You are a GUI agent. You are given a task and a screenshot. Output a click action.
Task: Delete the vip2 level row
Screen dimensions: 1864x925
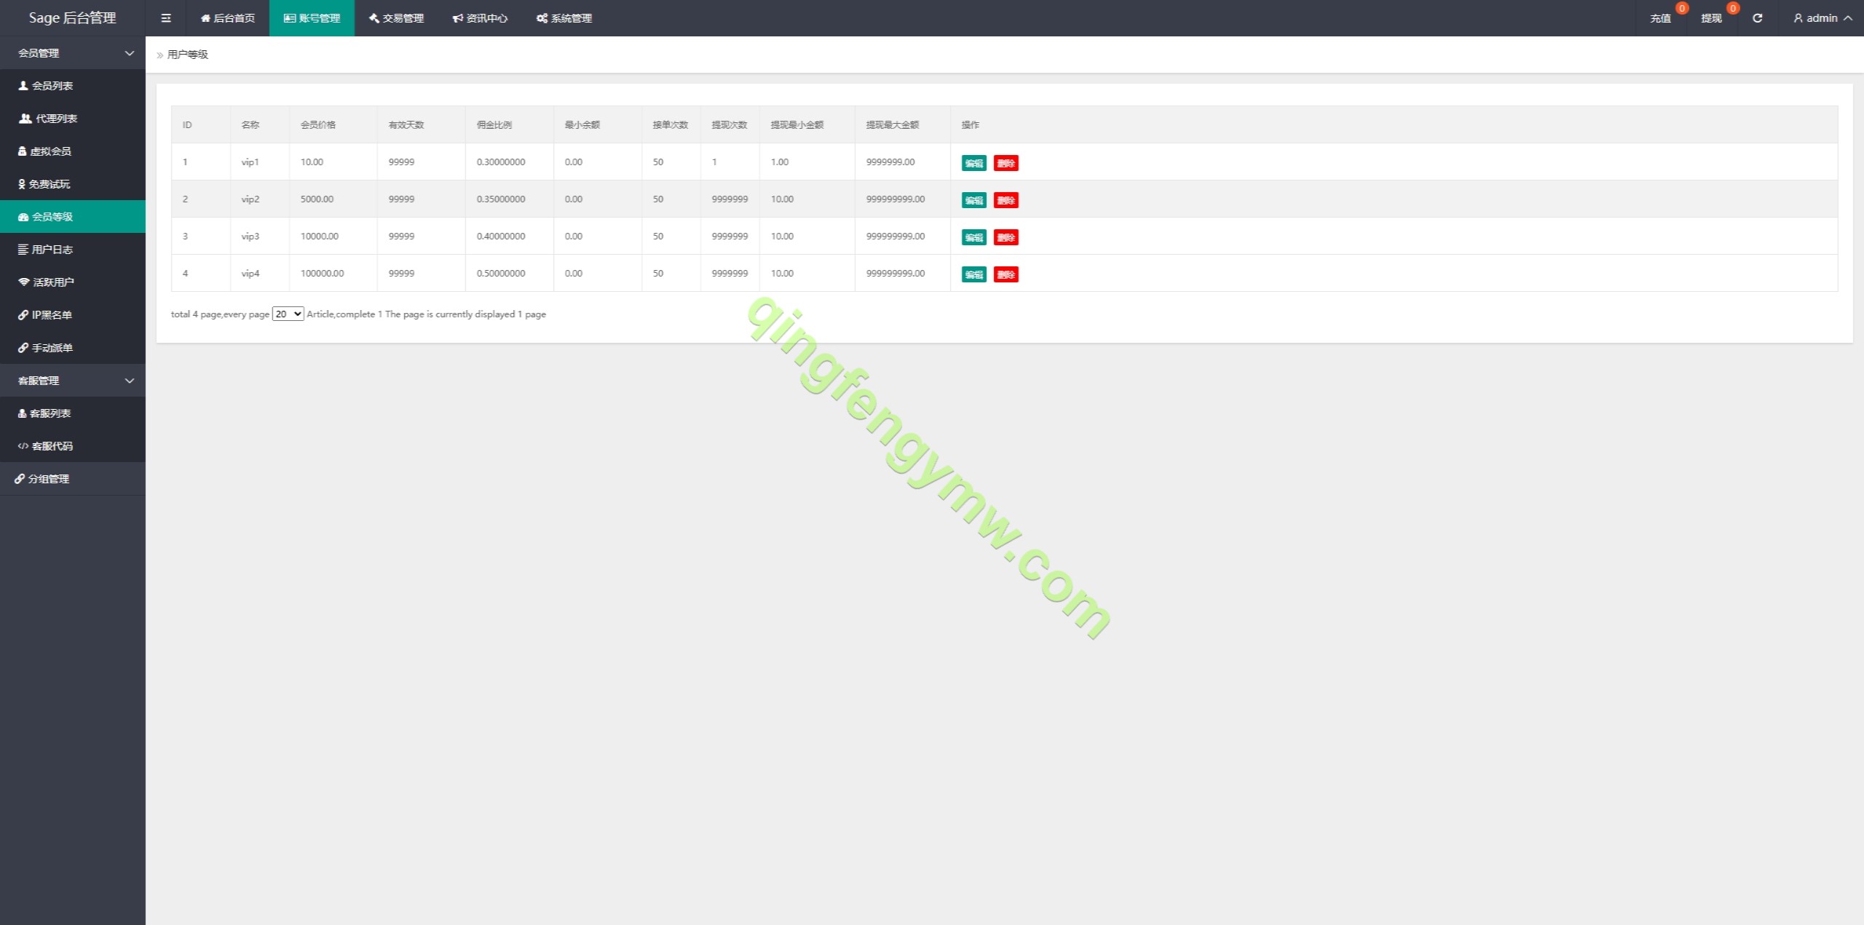point(1006,200)
